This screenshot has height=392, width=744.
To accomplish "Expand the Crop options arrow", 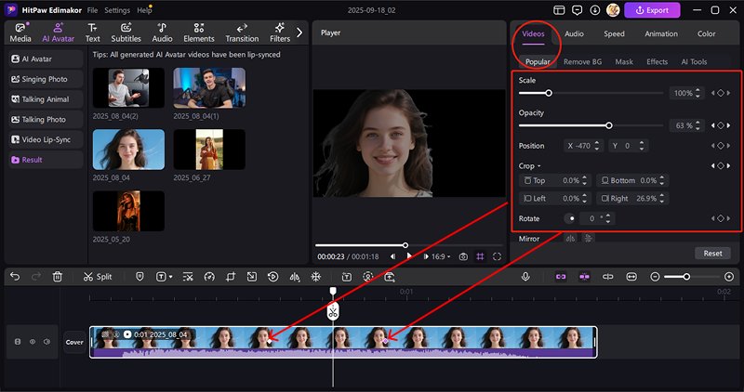I will point(538,166).
